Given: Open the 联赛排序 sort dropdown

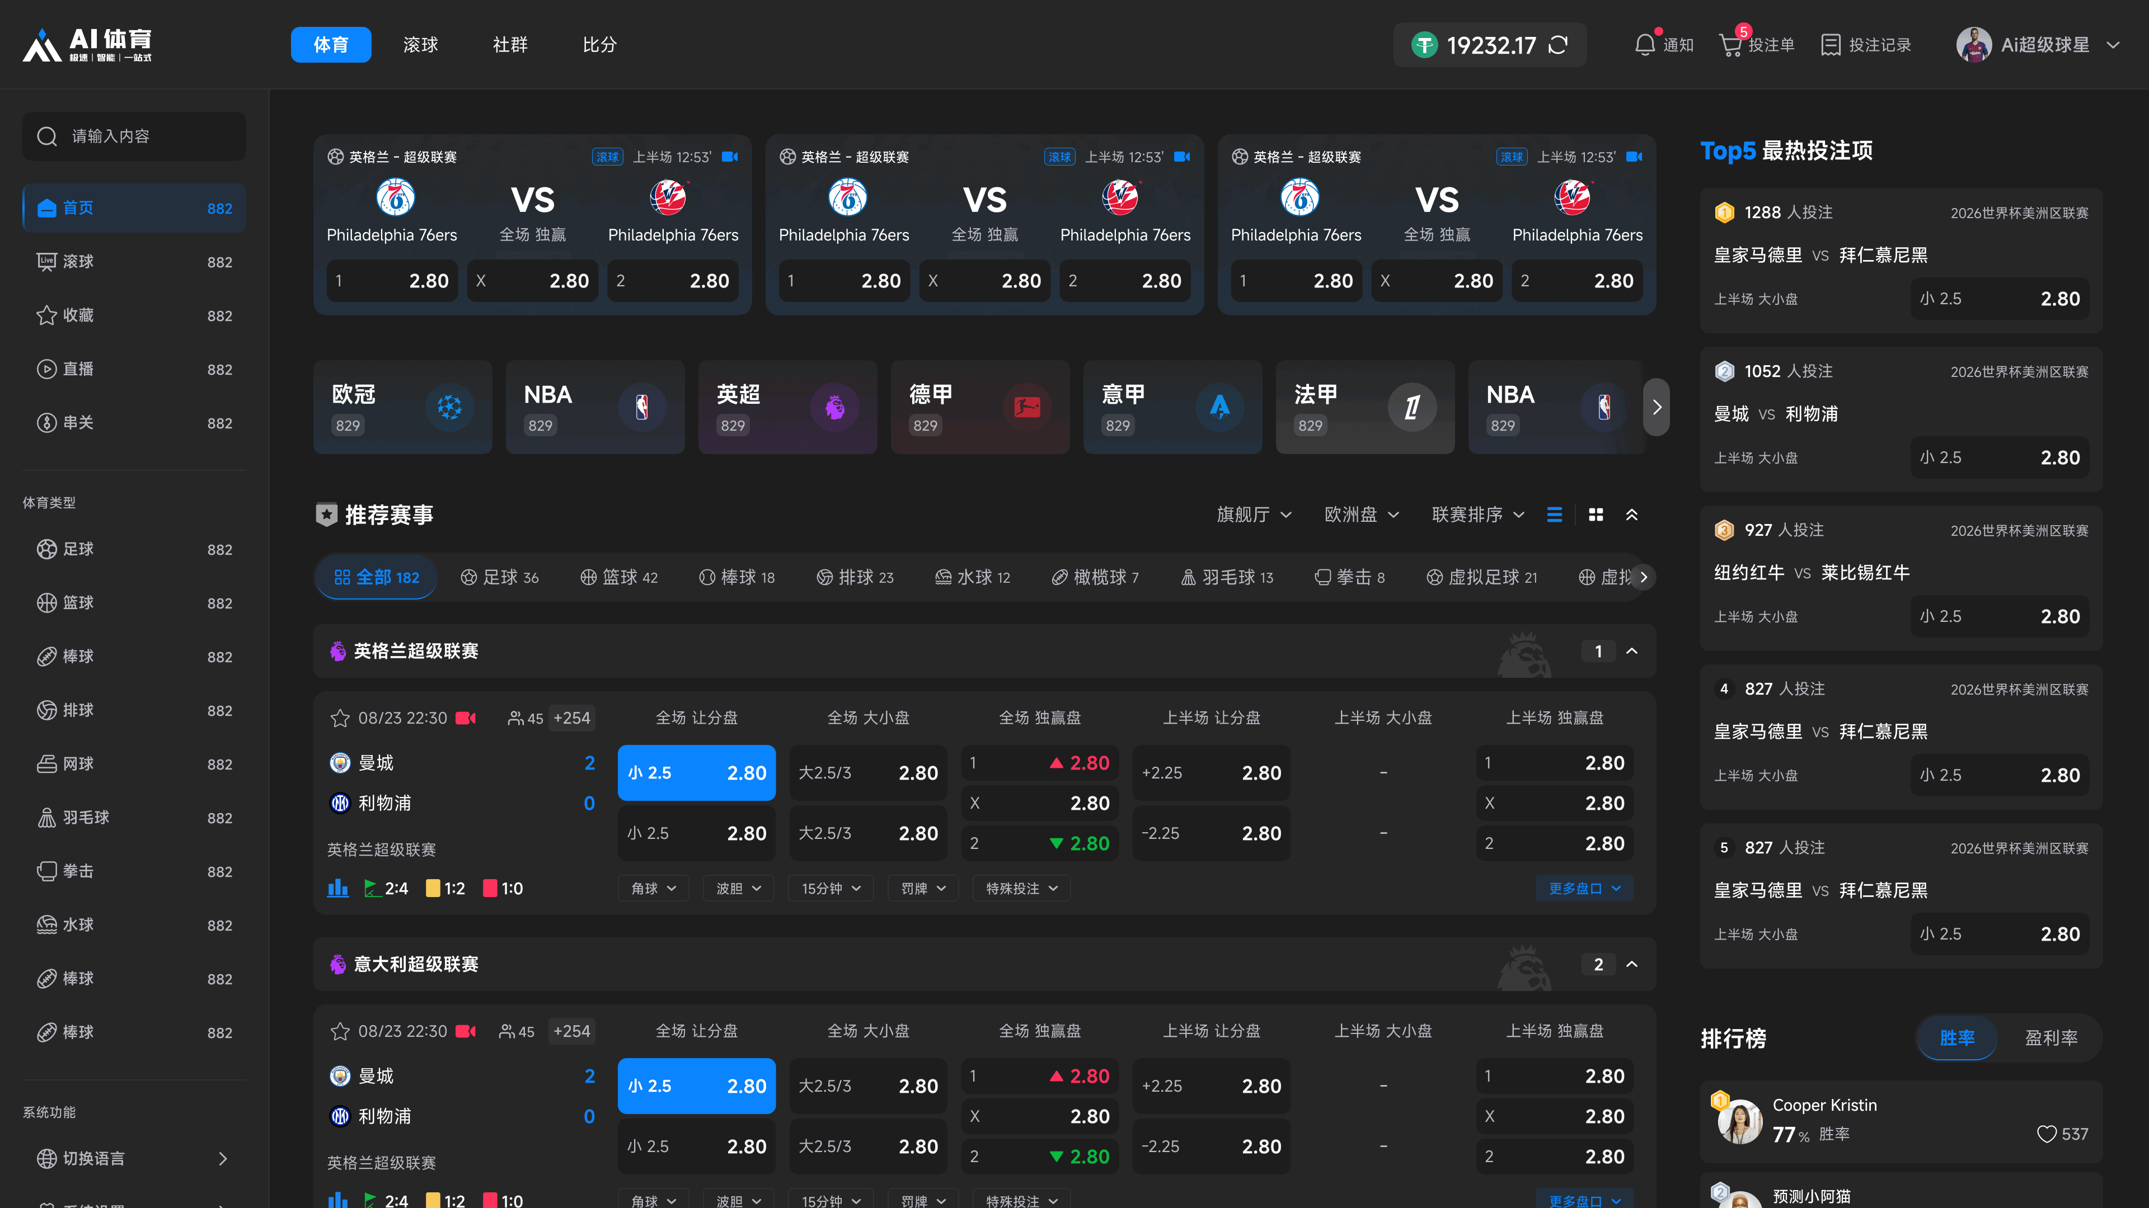Looking at the screenshot, I should click(1478, 515).
